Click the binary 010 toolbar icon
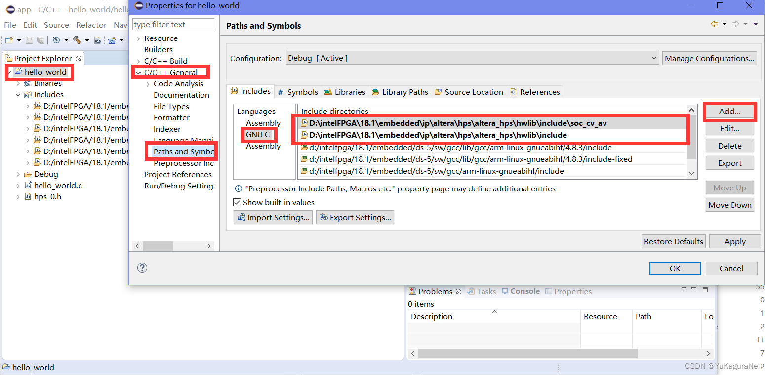 pyautogui.click(x=98, y=40)
